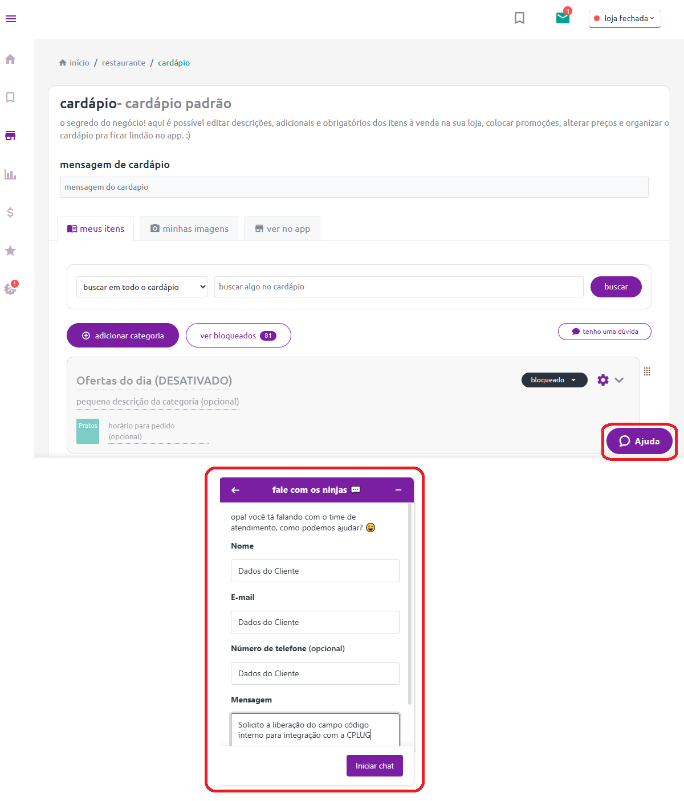Click the teal Pratos color swatch
This screenshot has height=801, width=684.
[88, 431]
